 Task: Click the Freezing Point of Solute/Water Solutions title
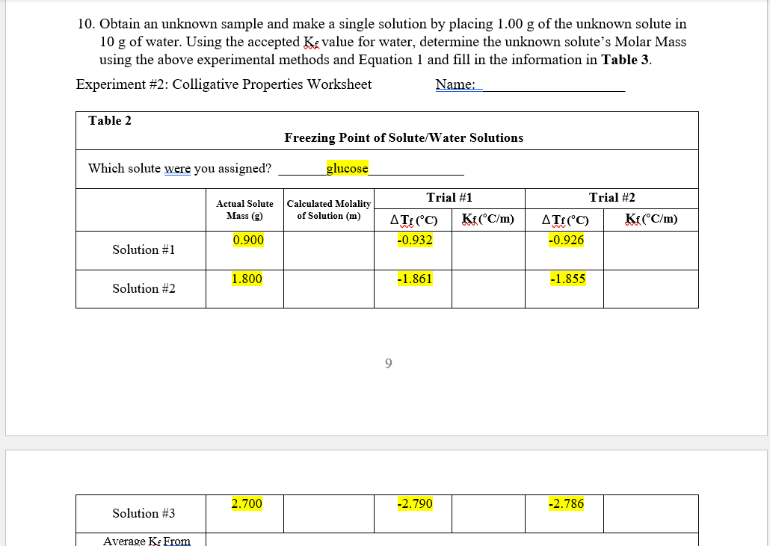[x=404, y=138]
